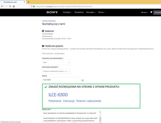Click the model help info icon
161x123 pixels.
(82, 80)
